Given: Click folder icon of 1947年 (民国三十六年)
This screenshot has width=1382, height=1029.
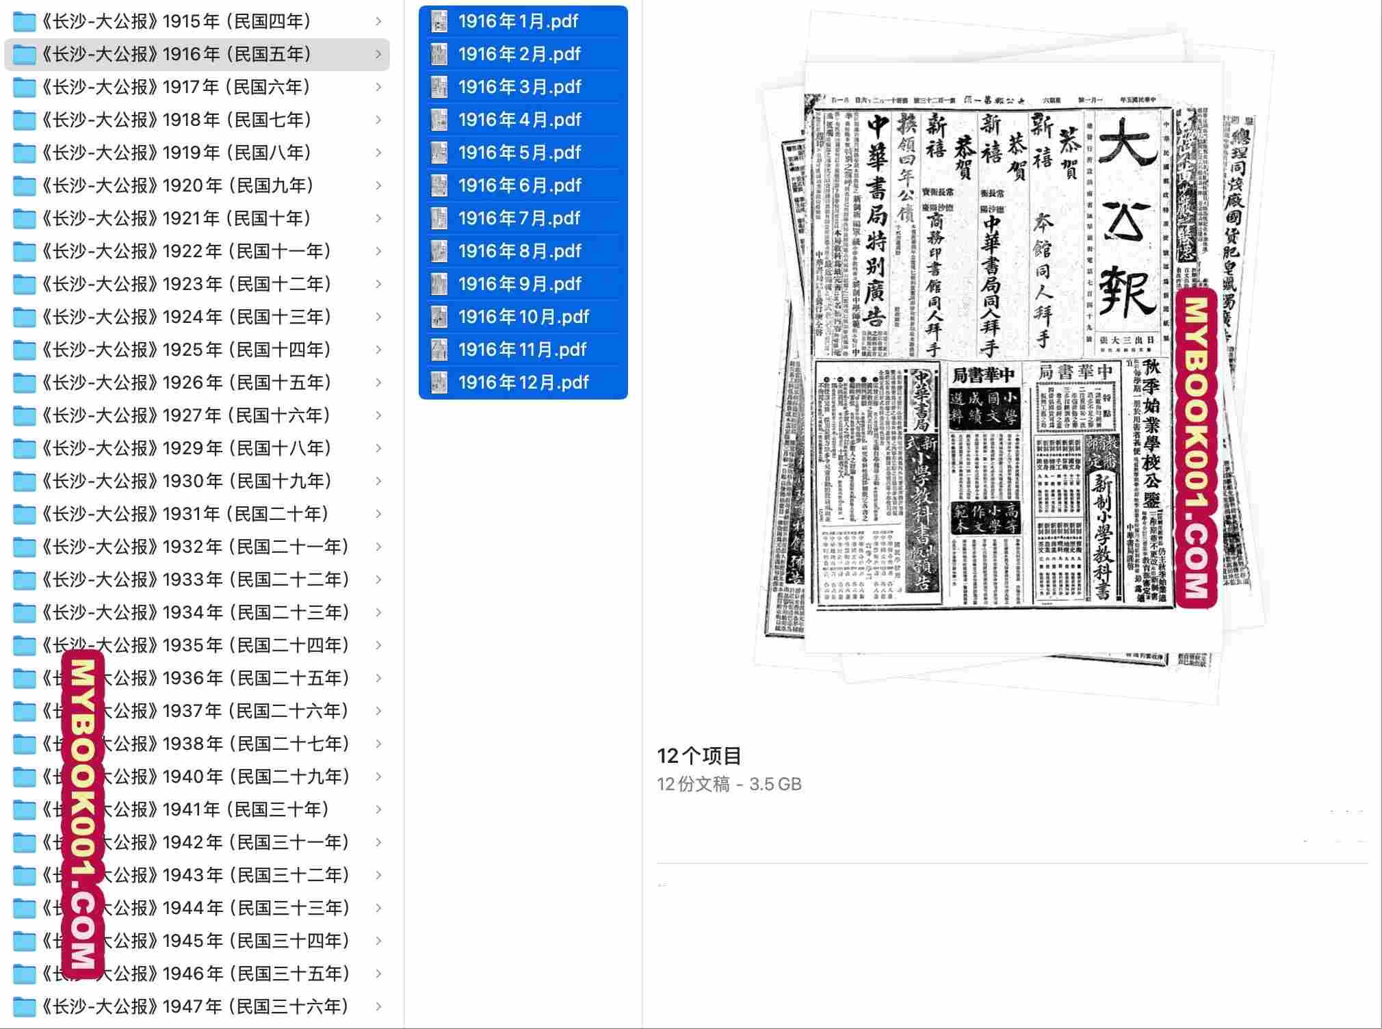Looking at the screenshot, I should pyautogui.click(x=25, y=1007).
